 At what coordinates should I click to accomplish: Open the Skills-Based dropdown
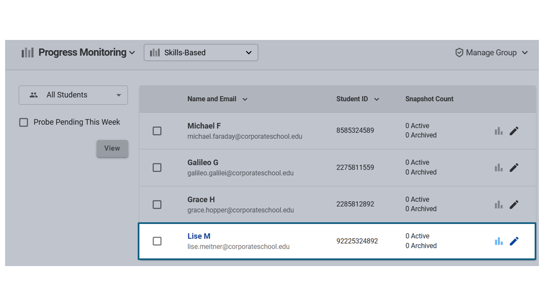point(201,53)
